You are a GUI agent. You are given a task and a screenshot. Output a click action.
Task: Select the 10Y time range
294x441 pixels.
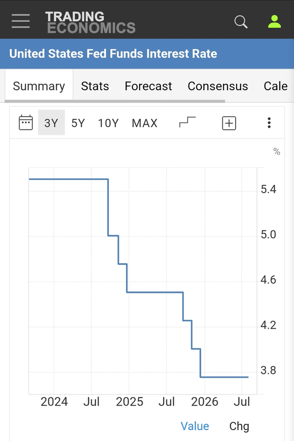[108, 123]
